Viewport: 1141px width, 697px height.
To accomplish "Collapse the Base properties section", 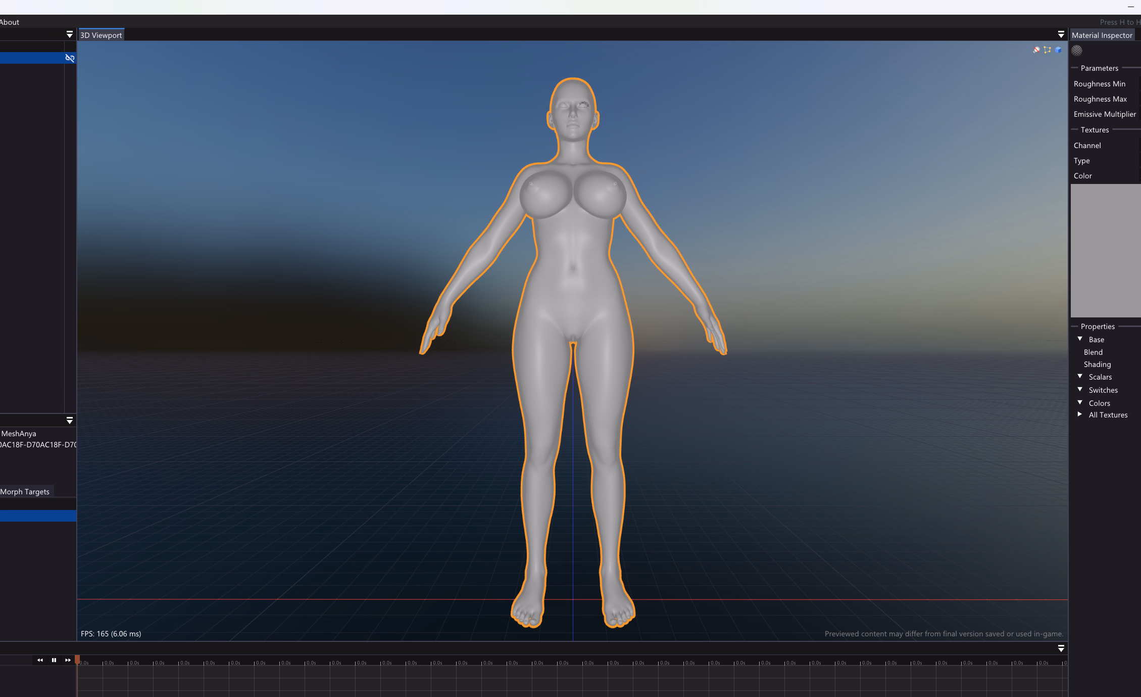I will point(1080,339).
